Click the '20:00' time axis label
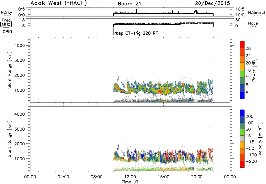The width and height of the screenshot is (266, 184). [197, 177]
